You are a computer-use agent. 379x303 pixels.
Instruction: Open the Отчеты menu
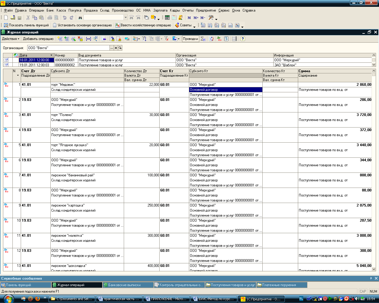pos(188,10)
